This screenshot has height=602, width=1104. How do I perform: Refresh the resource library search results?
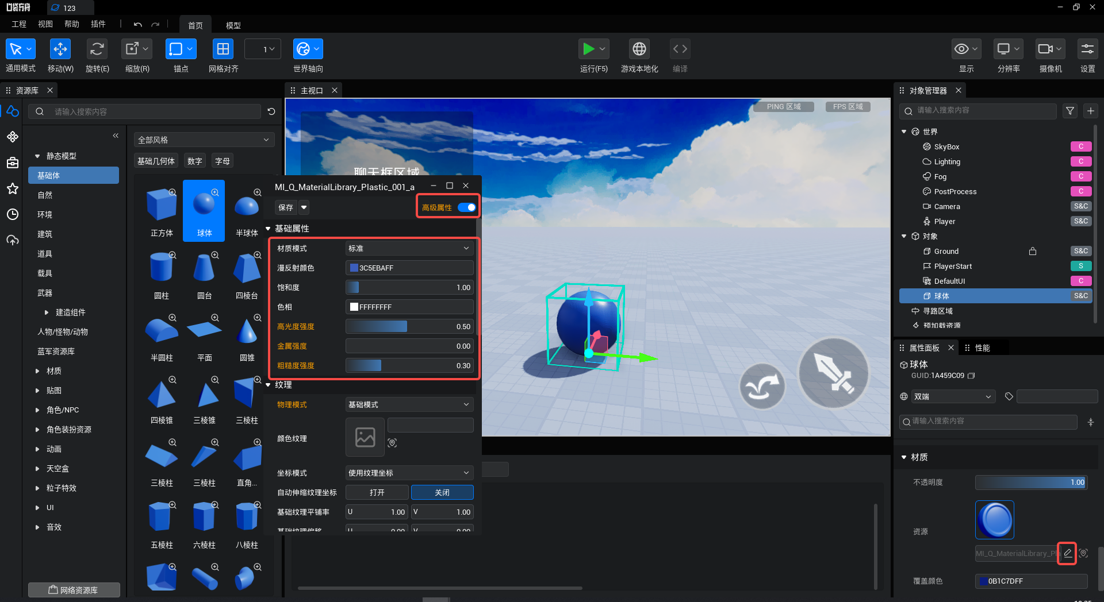pyautogui.click(x=271, y=111)
